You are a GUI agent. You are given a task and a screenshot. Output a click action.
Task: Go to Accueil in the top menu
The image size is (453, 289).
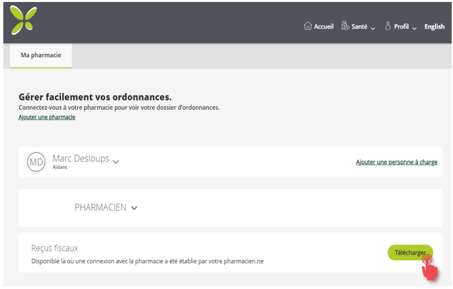click(324, 27)
